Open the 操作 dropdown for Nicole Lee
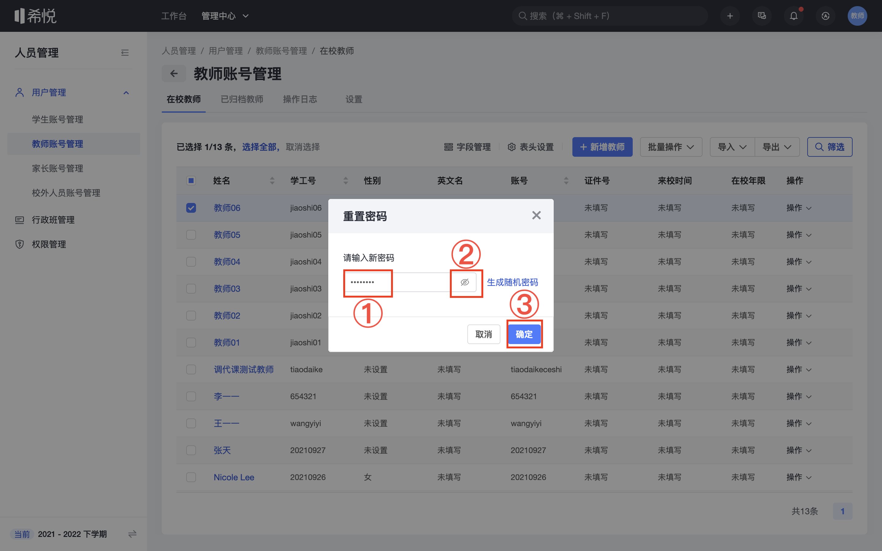The image size is (882, 551). click(798, 478)
